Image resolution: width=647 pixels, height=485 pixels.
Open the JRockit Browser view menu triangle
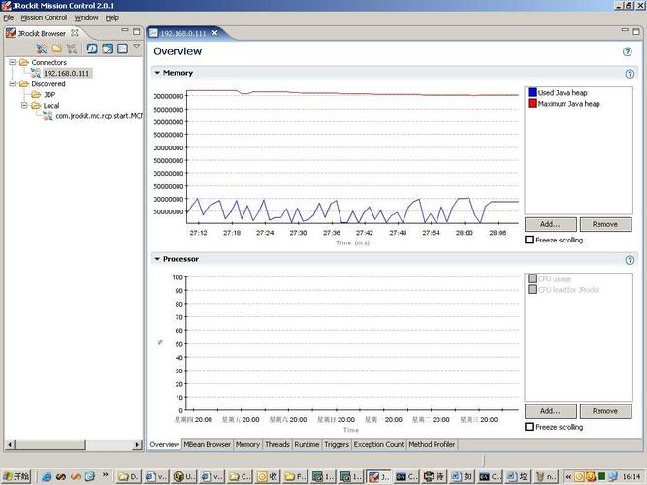tap(137, 47)
